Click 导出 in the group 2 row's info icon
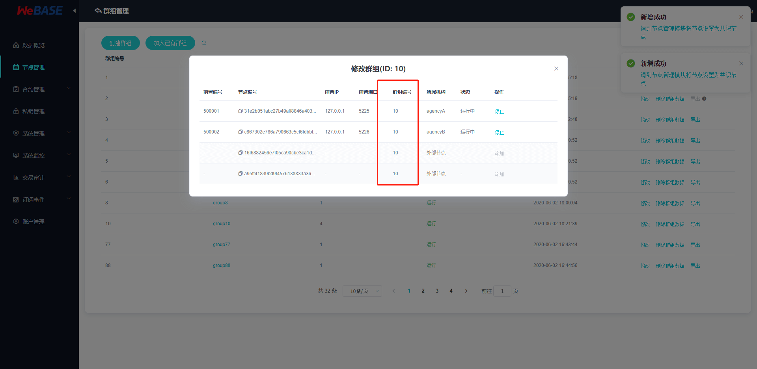Image resolution: width=757 pixels, height=369 pixels. point(704,99)
